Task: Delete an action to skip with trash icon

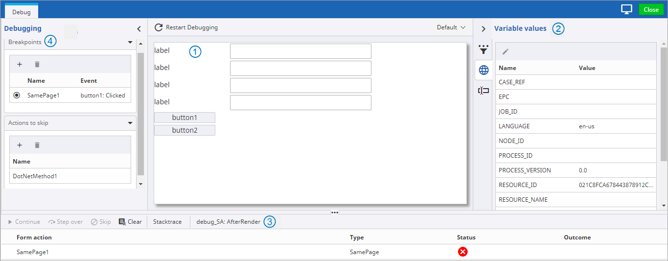Action: 37,145
